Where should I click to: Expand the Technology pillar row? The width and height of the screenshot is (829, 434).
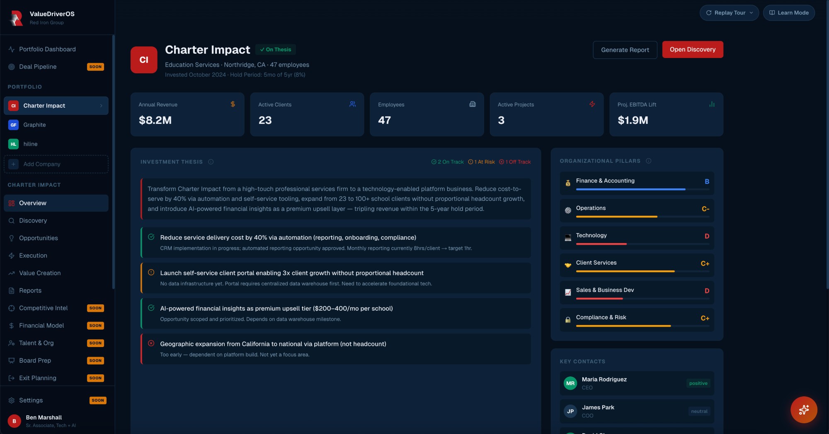click(x=637, y=238)
